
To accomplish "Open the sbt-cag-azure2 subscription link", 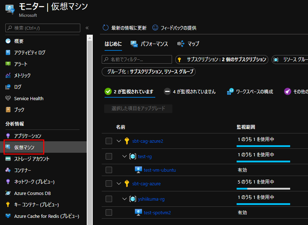I will click(148, 141).
